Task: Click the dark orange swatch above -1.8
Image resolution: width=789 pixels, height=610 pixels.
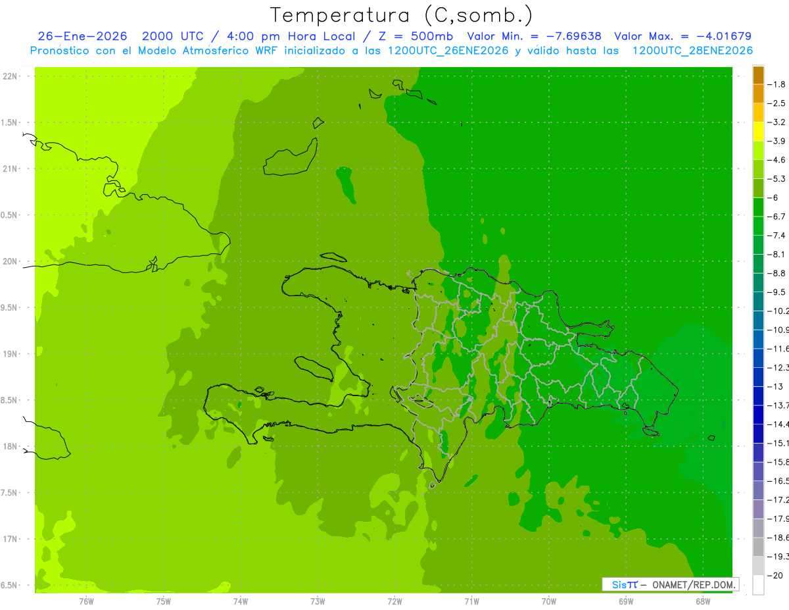Action: pos(758,75)
